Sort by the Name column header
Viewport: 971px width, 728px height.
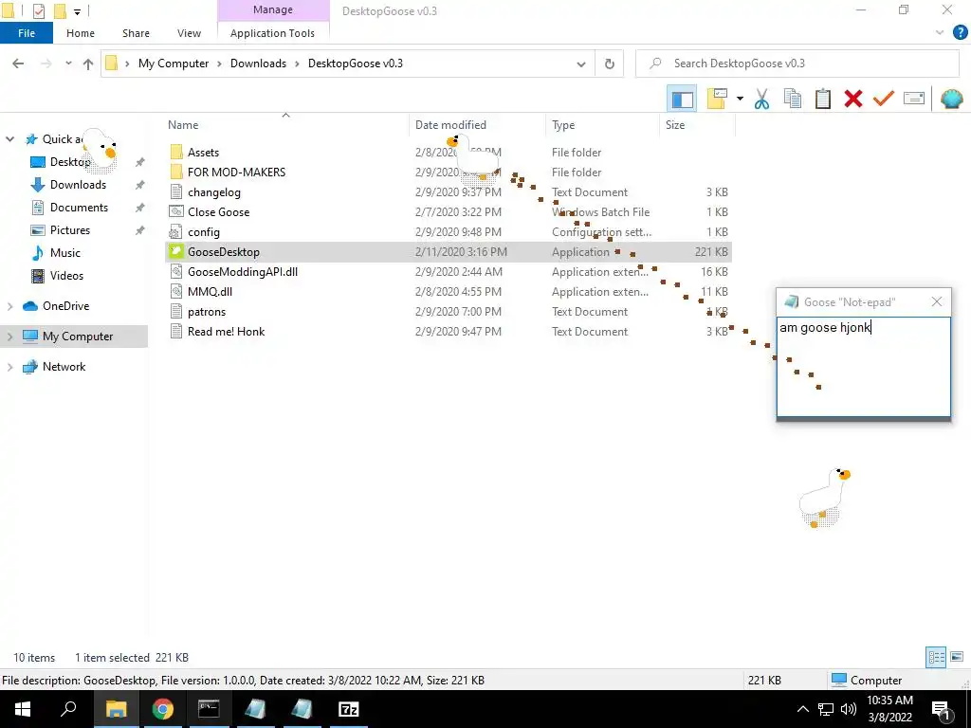tap(183, 125)
